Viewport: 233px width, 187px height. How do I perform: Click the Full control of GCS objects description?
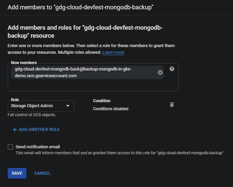coord(32,115)
